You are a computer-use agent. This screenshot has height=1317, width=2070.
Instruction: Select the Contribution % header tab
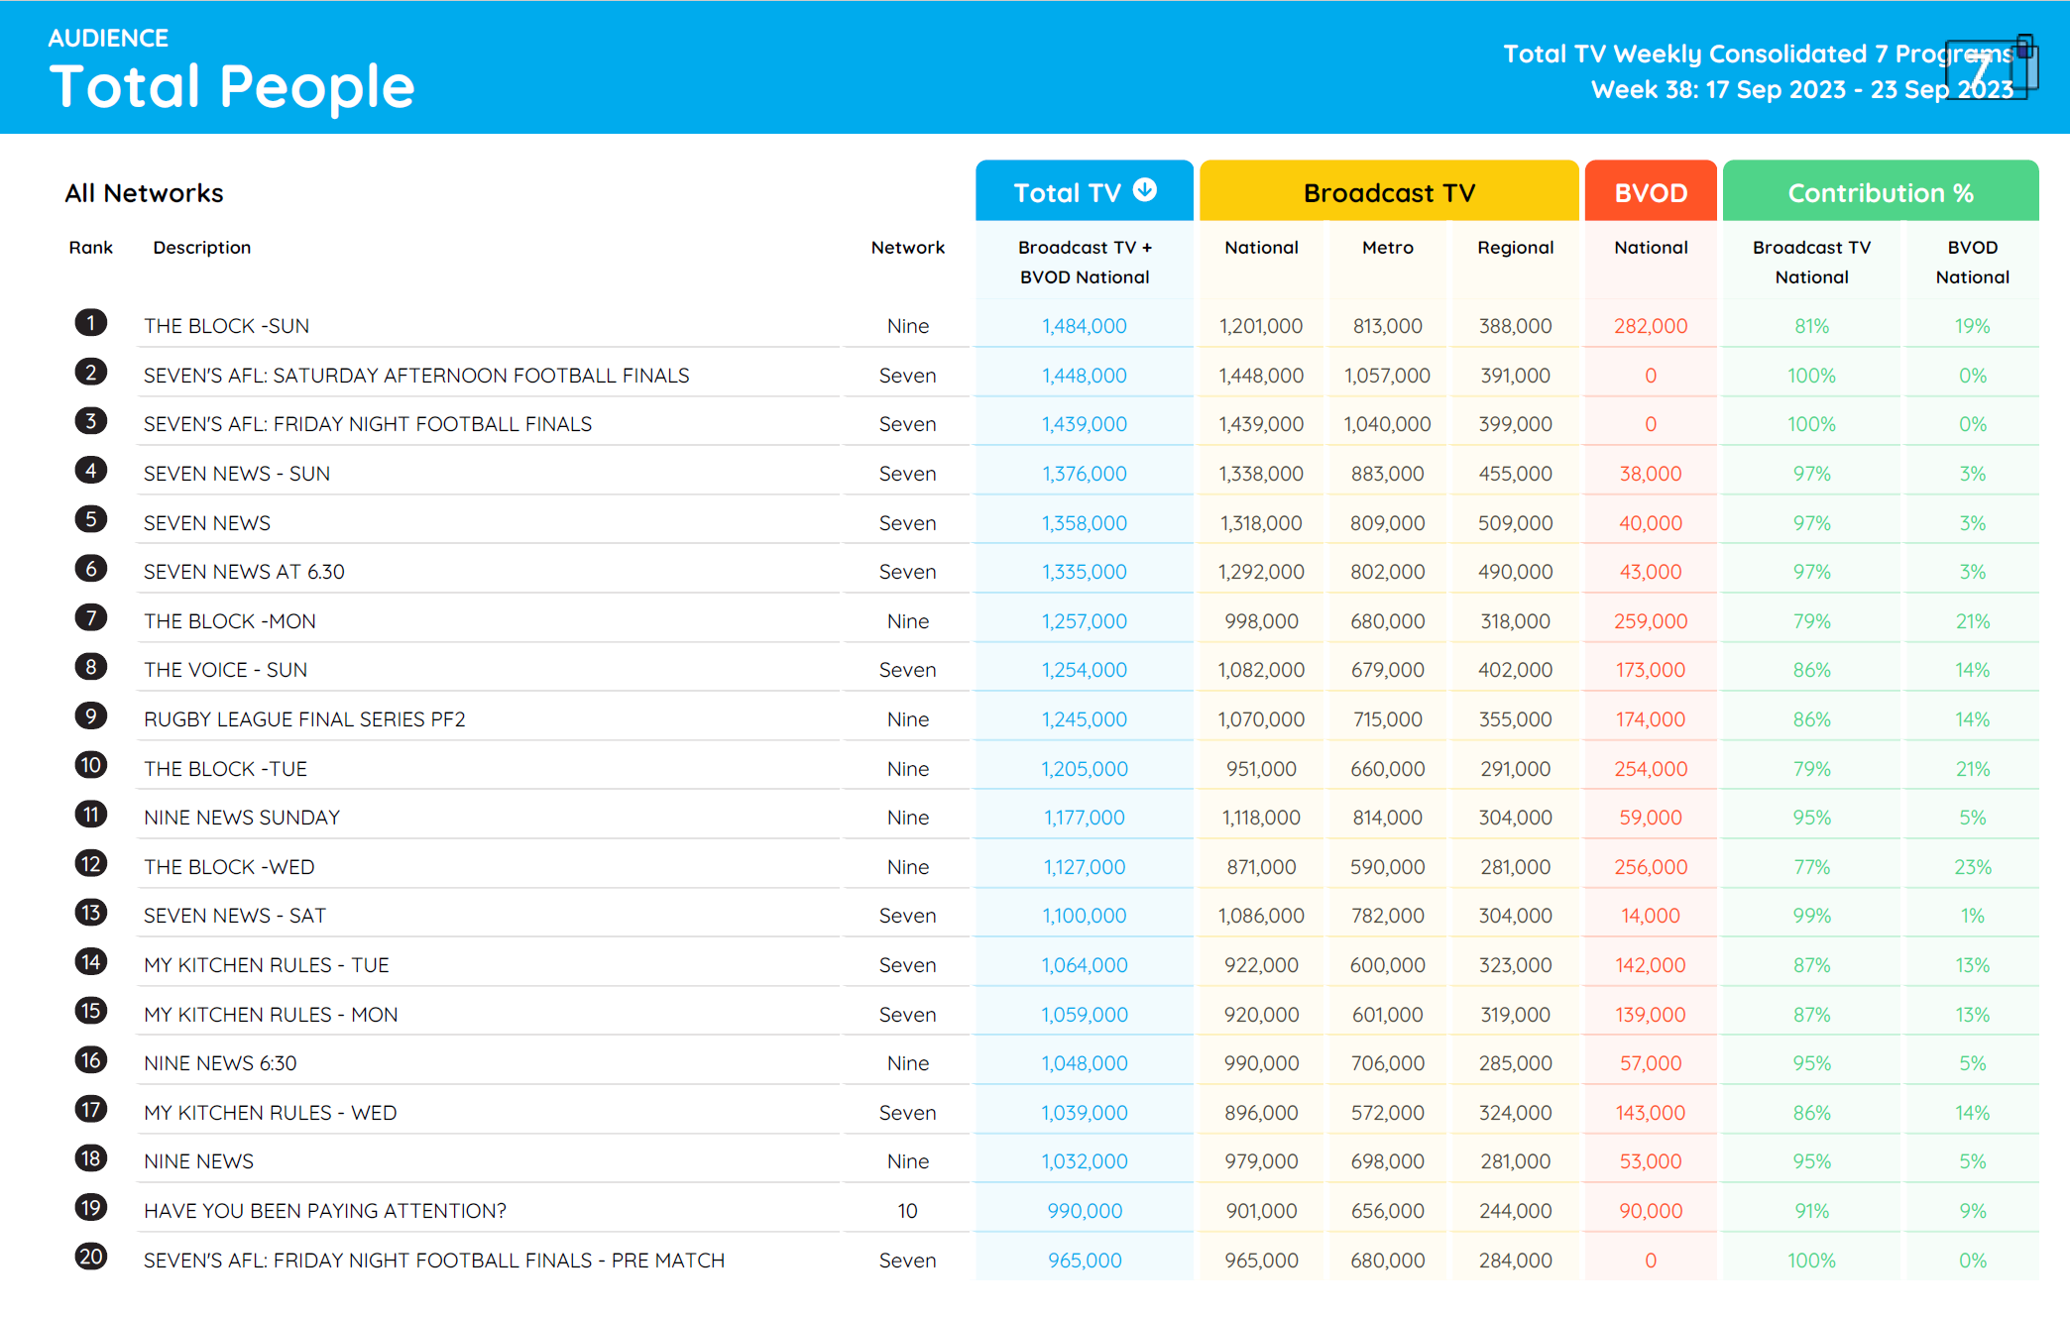pyautogui.click(x=1880, y=193)
